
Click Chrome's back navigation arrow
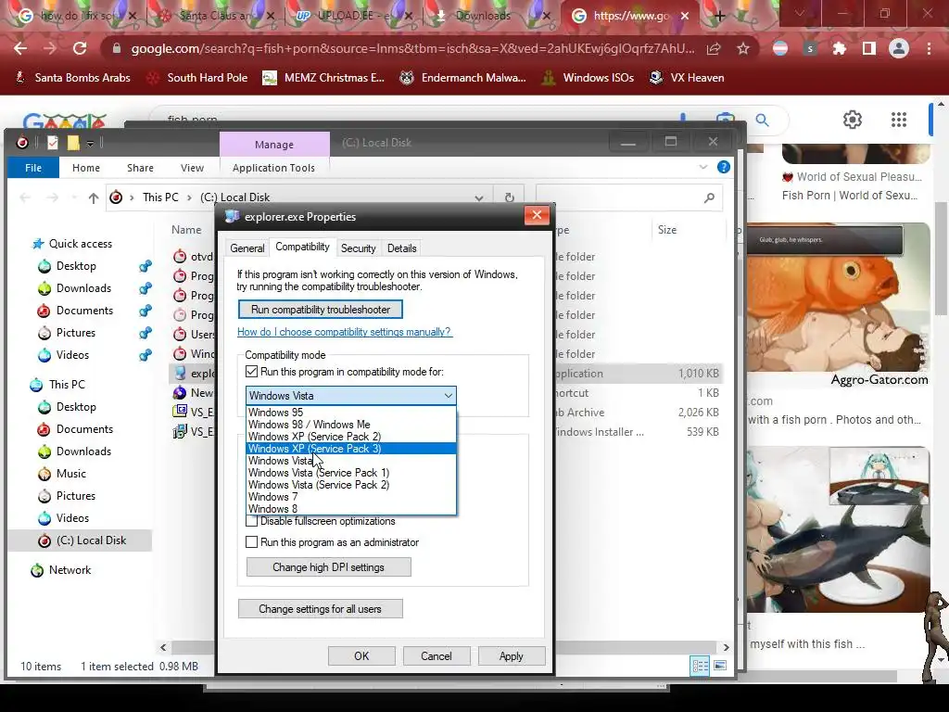(20, 48)
